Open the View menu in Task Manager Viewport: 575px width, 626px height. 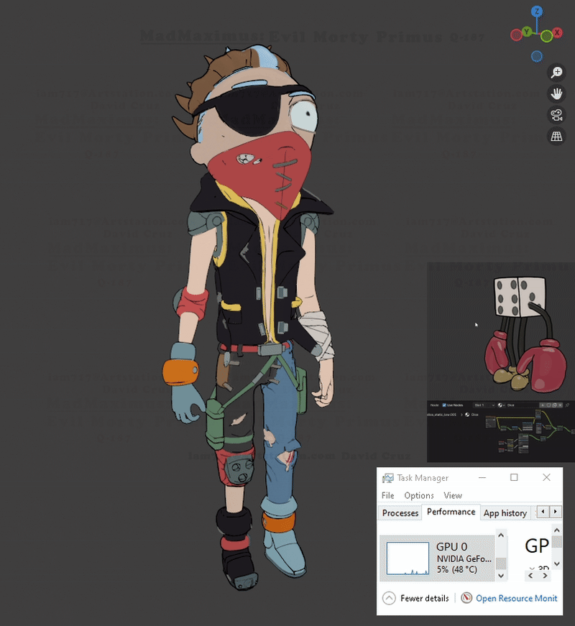click(453, 495)
